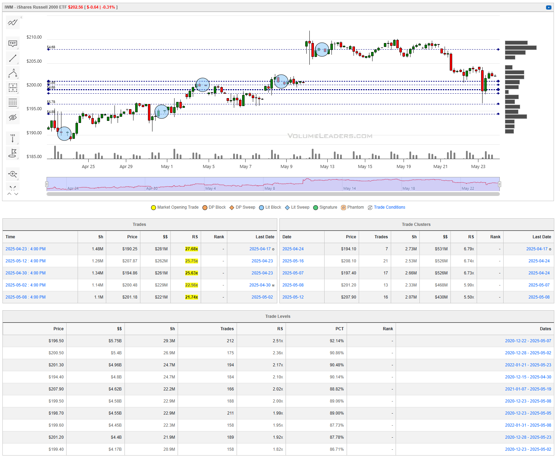
Task: Open trade 2025-04-23 : 4:00 PM
Action: click(x=26, y=249)
